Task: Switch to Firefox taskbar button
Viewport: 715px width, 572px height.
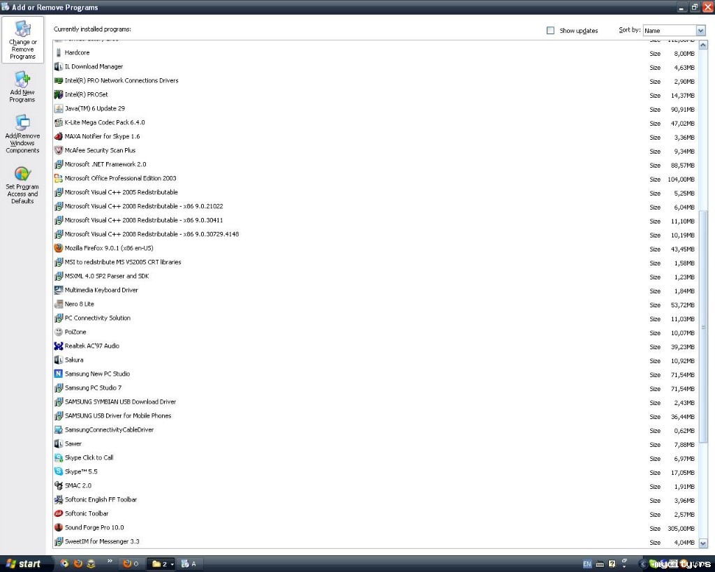Action: 131,564
